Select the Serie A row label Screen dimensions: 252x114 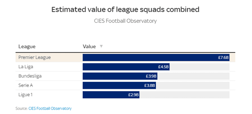tap(25, 85)
